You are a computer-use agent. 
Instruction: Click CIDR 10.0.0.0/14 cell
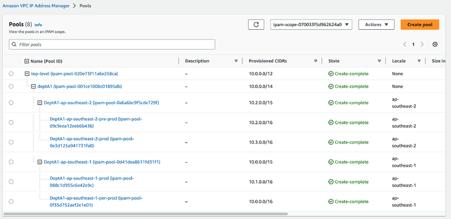[261, 86]
